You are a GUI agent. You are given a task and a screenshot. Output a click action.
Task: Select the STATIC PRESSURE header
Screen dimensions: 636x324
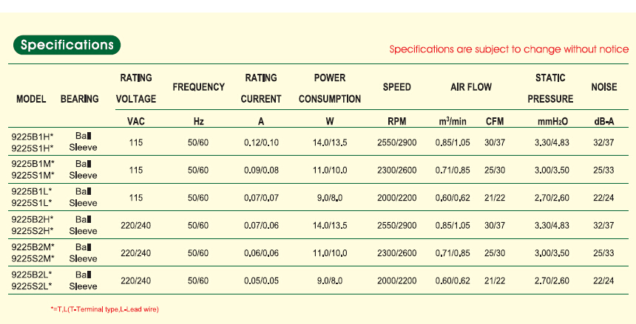click(x=549, y=89)
